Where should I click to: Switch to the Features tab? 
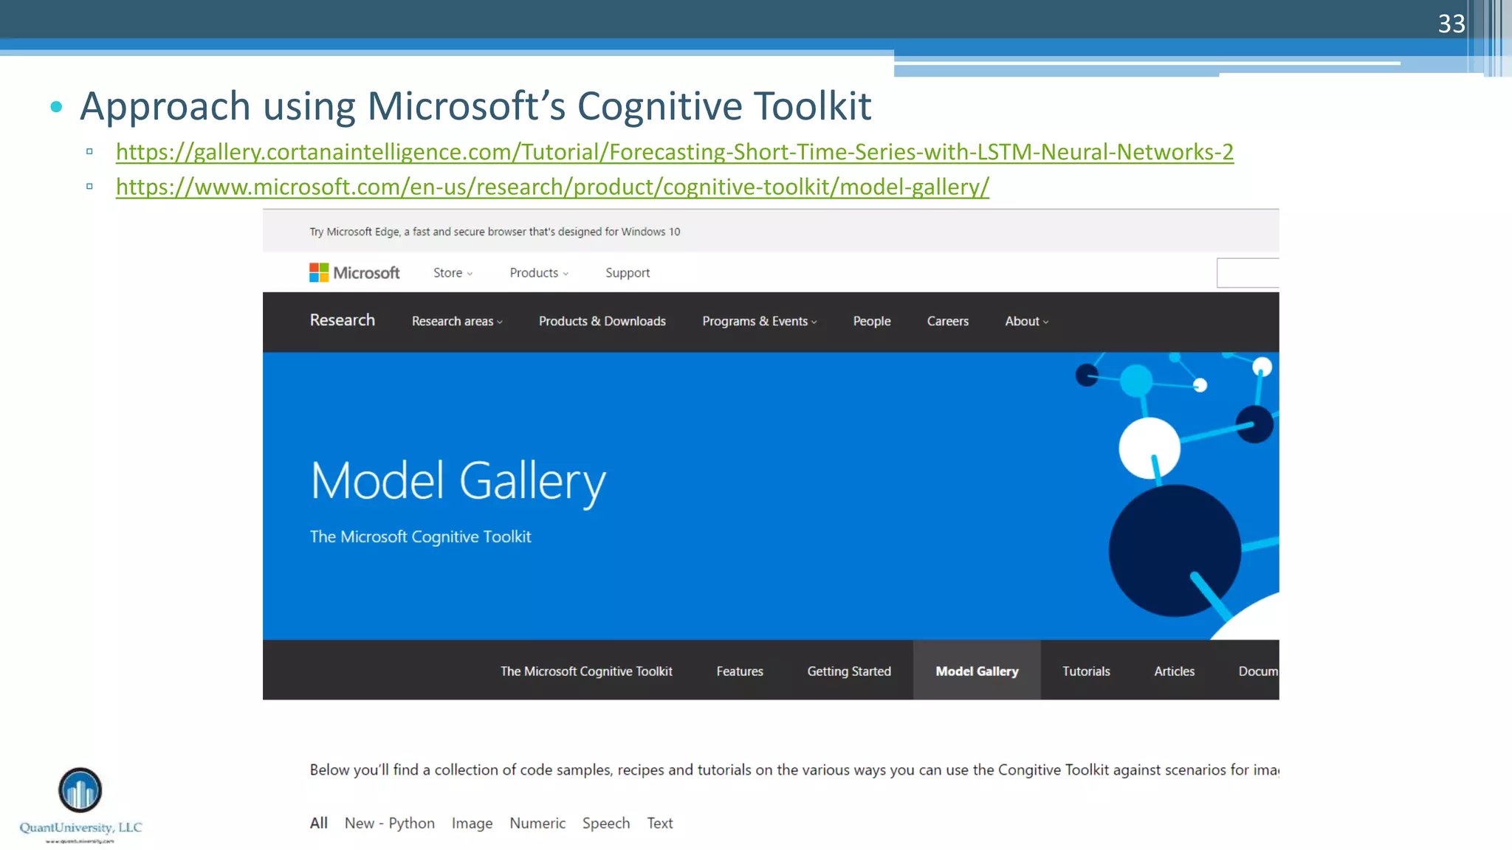click(740, 671)
